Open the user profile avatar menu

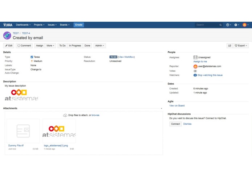click(245, 25)
